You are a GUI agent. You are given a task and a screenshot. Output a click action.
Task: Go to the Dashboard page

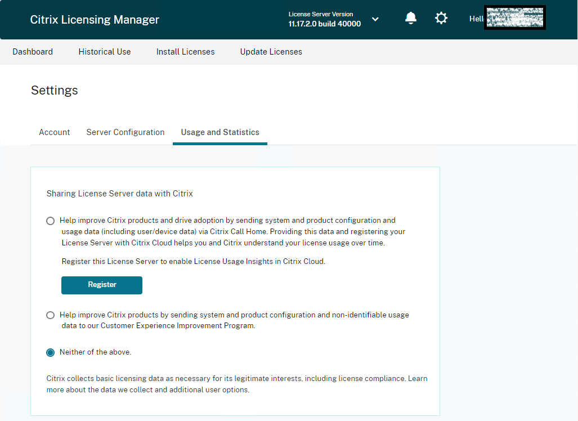point(33,52)
